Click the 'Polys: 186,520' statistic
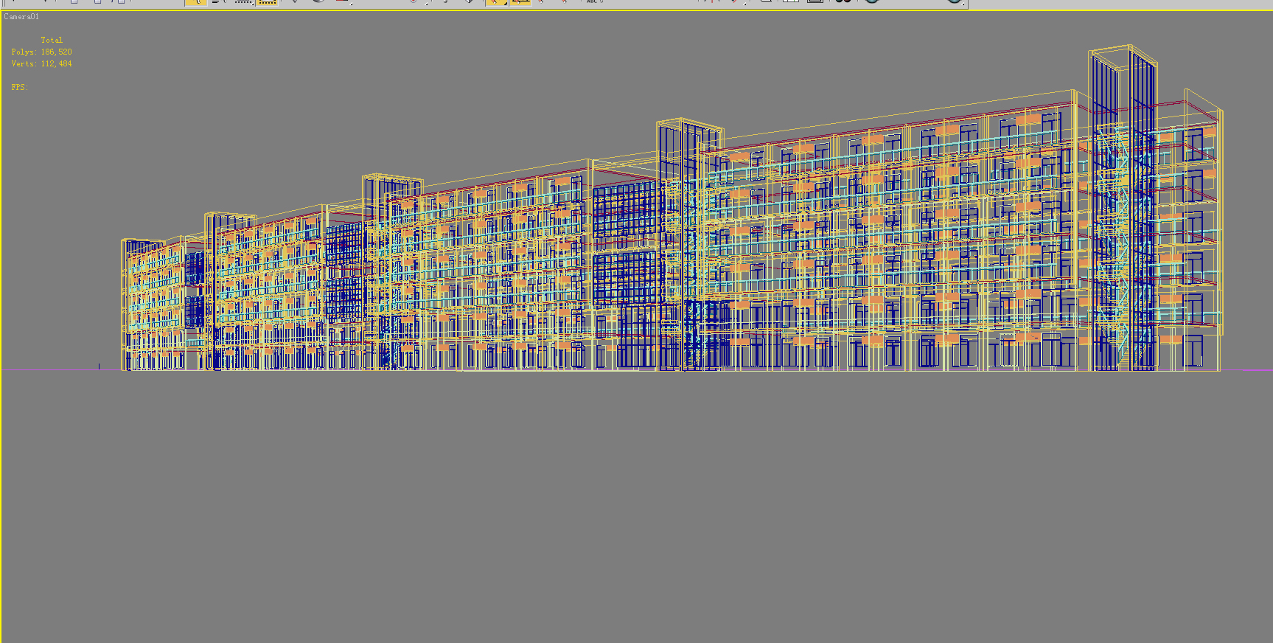Viewport: 1273px width, 643px height. coord(42,52)
